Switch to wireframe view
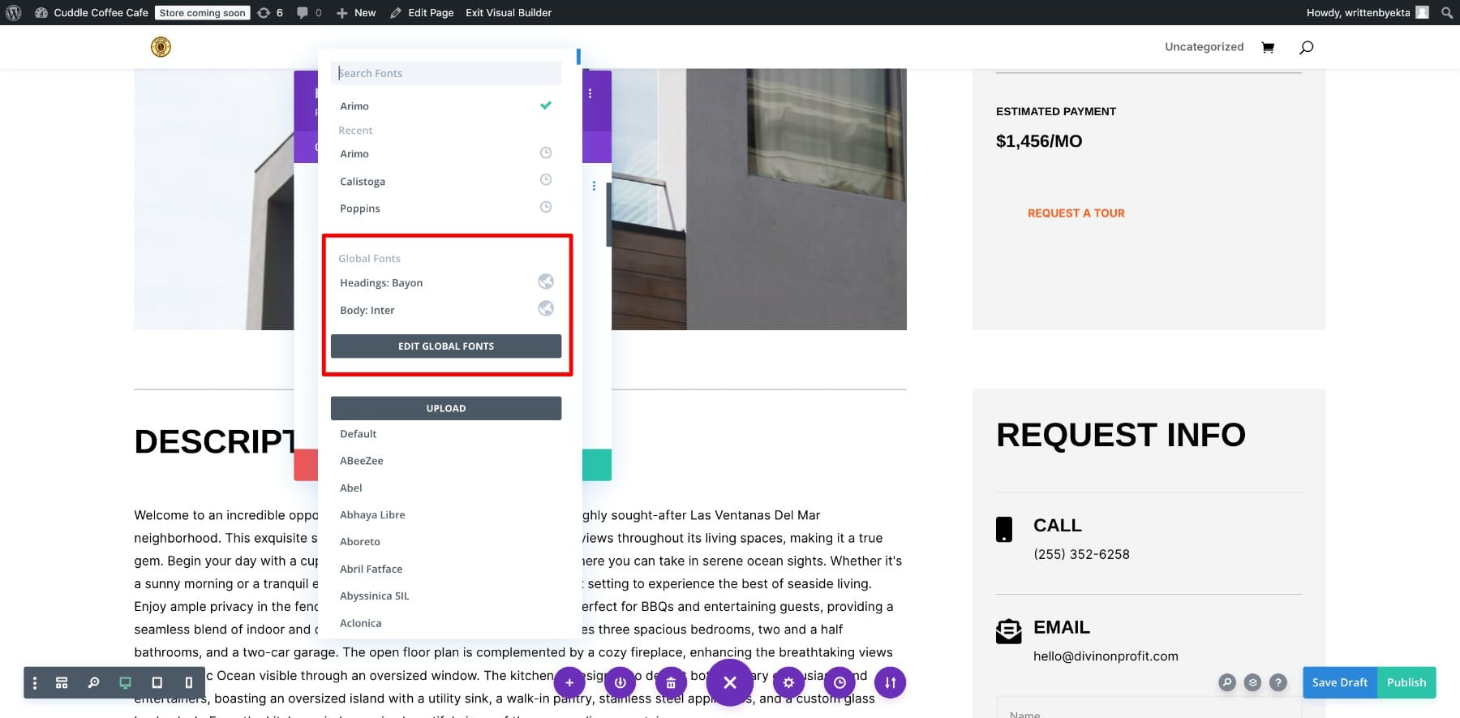Viewport: 1460px width, 718px height. [62, 683]
